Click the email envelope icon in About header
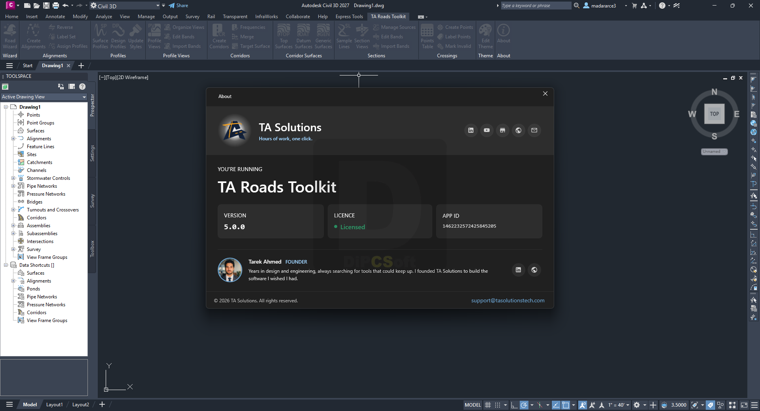This screenshot has height=411, width=760. (534, 130)
